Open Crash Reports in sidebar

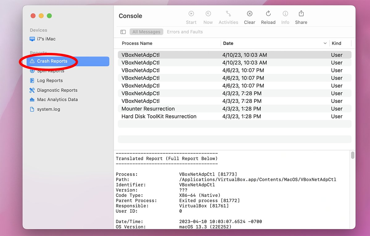[68, 61]
